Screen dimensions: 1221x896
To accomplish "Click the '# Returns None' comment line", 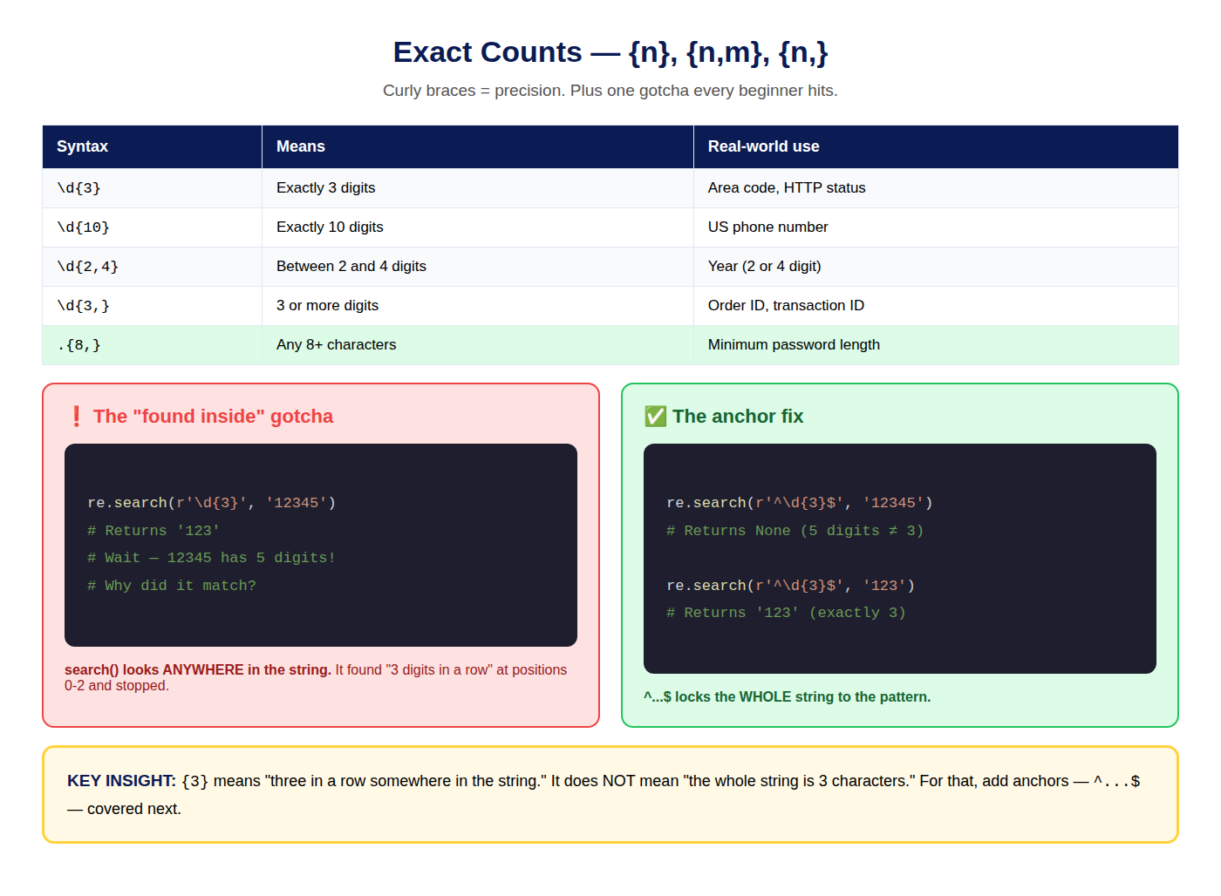I will coord(795,531).
